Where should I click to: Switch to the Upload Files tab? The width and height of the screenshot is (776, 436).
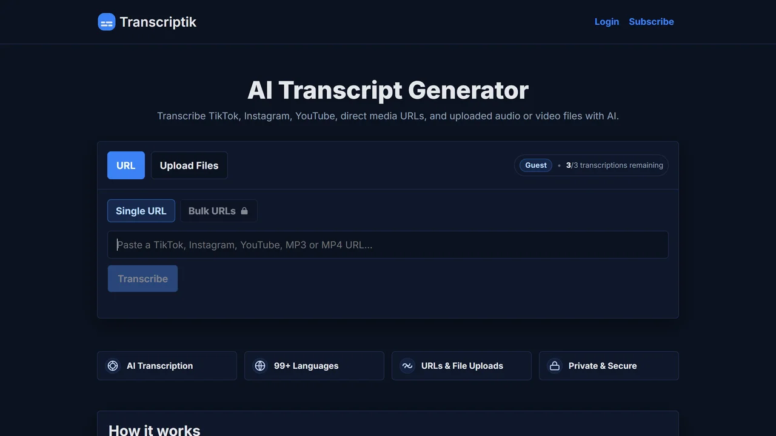click(x=189, y=165)
